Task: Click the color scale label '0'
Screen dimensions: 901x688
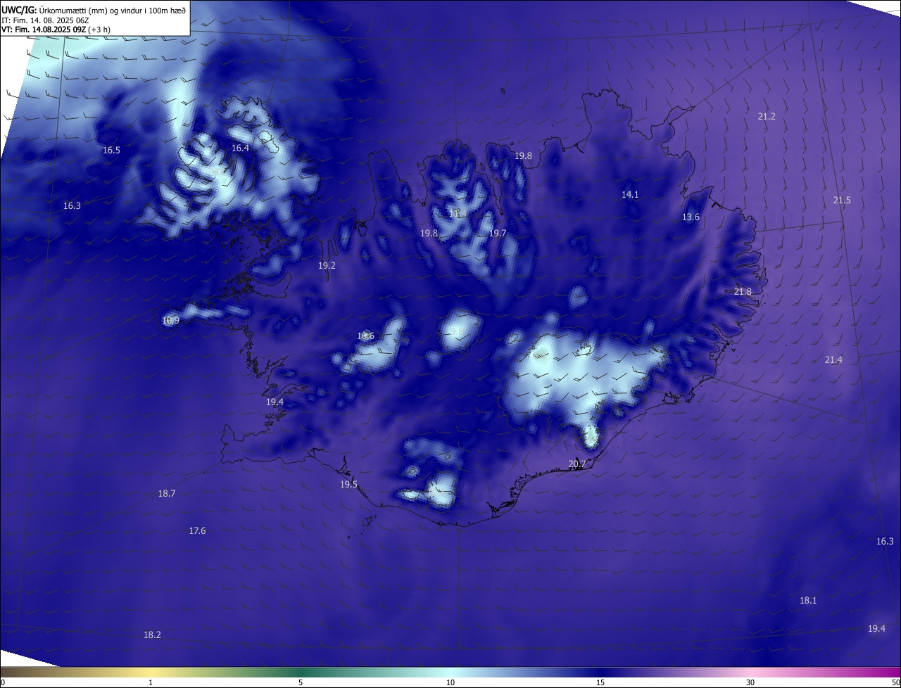Action: click(x=3, y=682)
